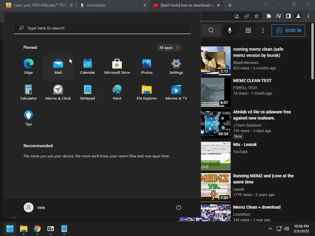Image resolution: width=315 pixels, height=236 pixels.
Task: Open Chrome tab search dropdown
Action: 265,4
